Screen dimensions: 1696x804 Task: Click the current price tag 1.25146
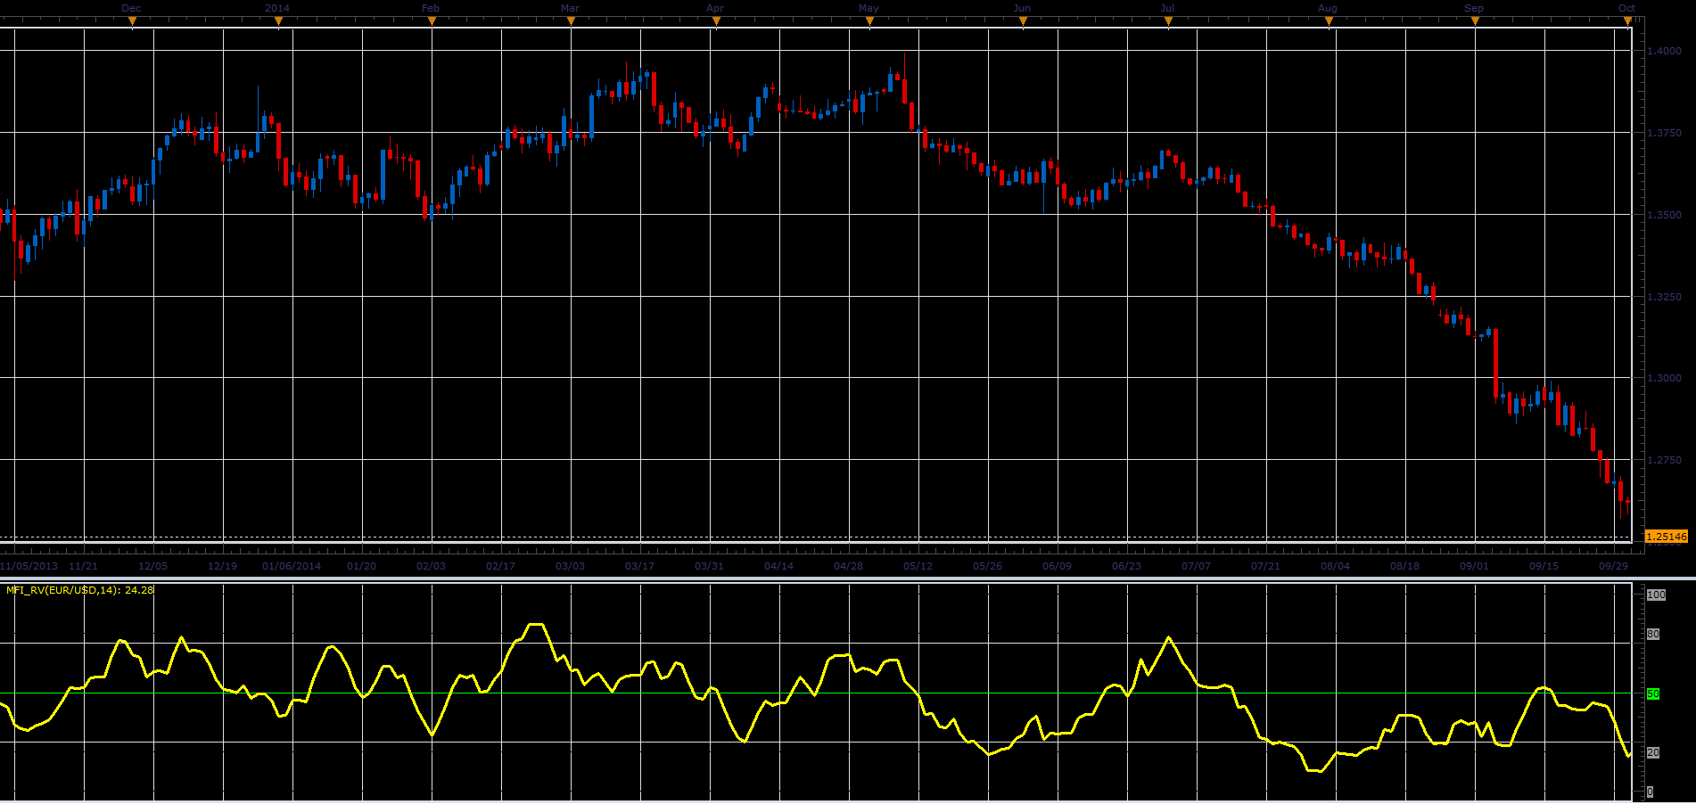pyautogui.click(x=1666, y=537)
